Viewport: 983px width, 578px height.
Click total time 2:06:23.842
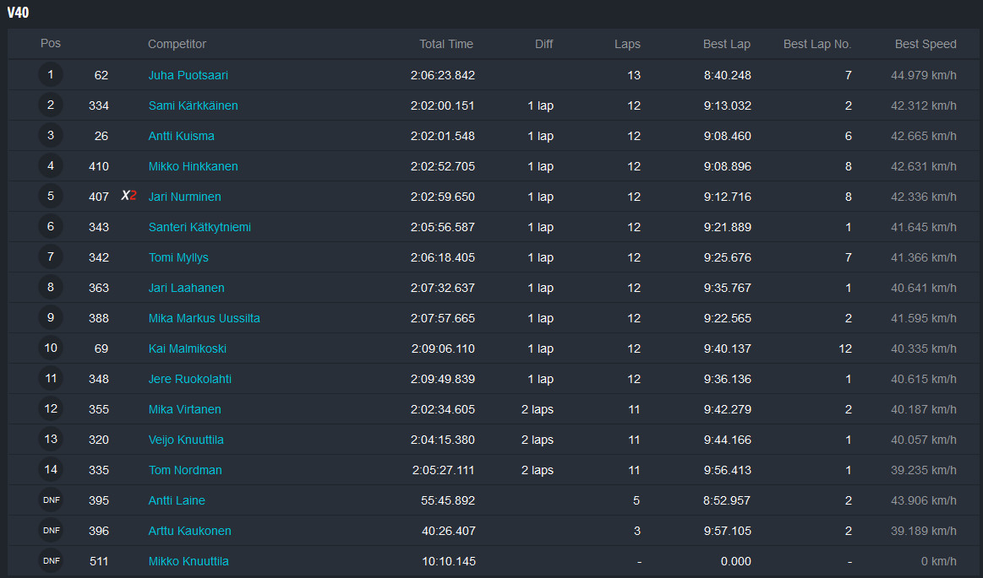pos(443,75)
